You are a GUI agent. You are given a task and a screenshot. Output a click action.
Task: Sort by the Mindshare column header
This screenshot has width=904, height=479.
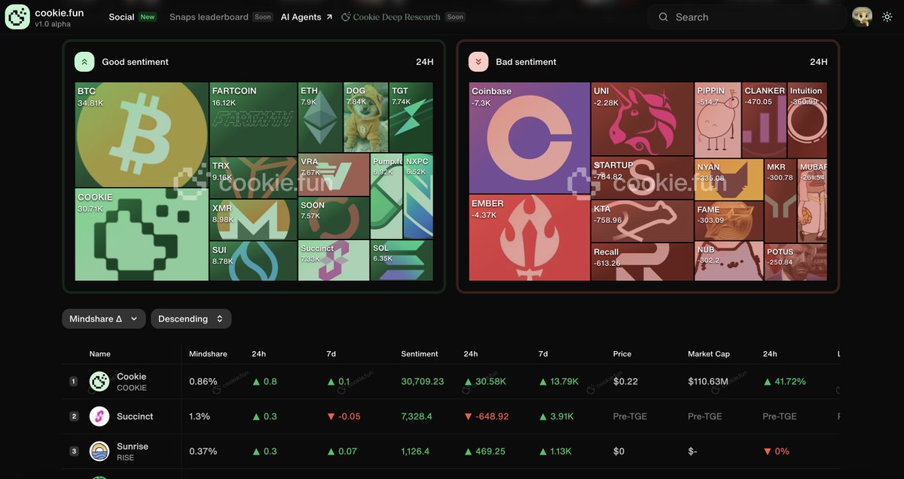point(208,354)
